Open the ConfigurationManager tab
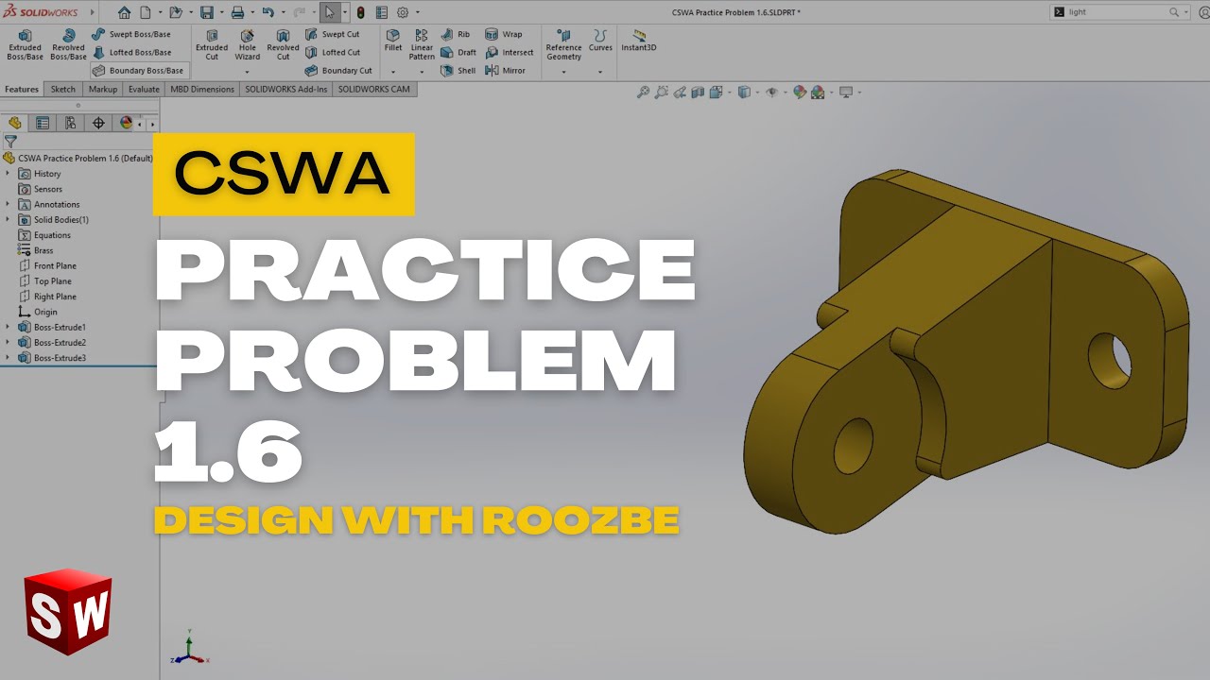This screenshot has width=1210, height=680. coord(70,123)
